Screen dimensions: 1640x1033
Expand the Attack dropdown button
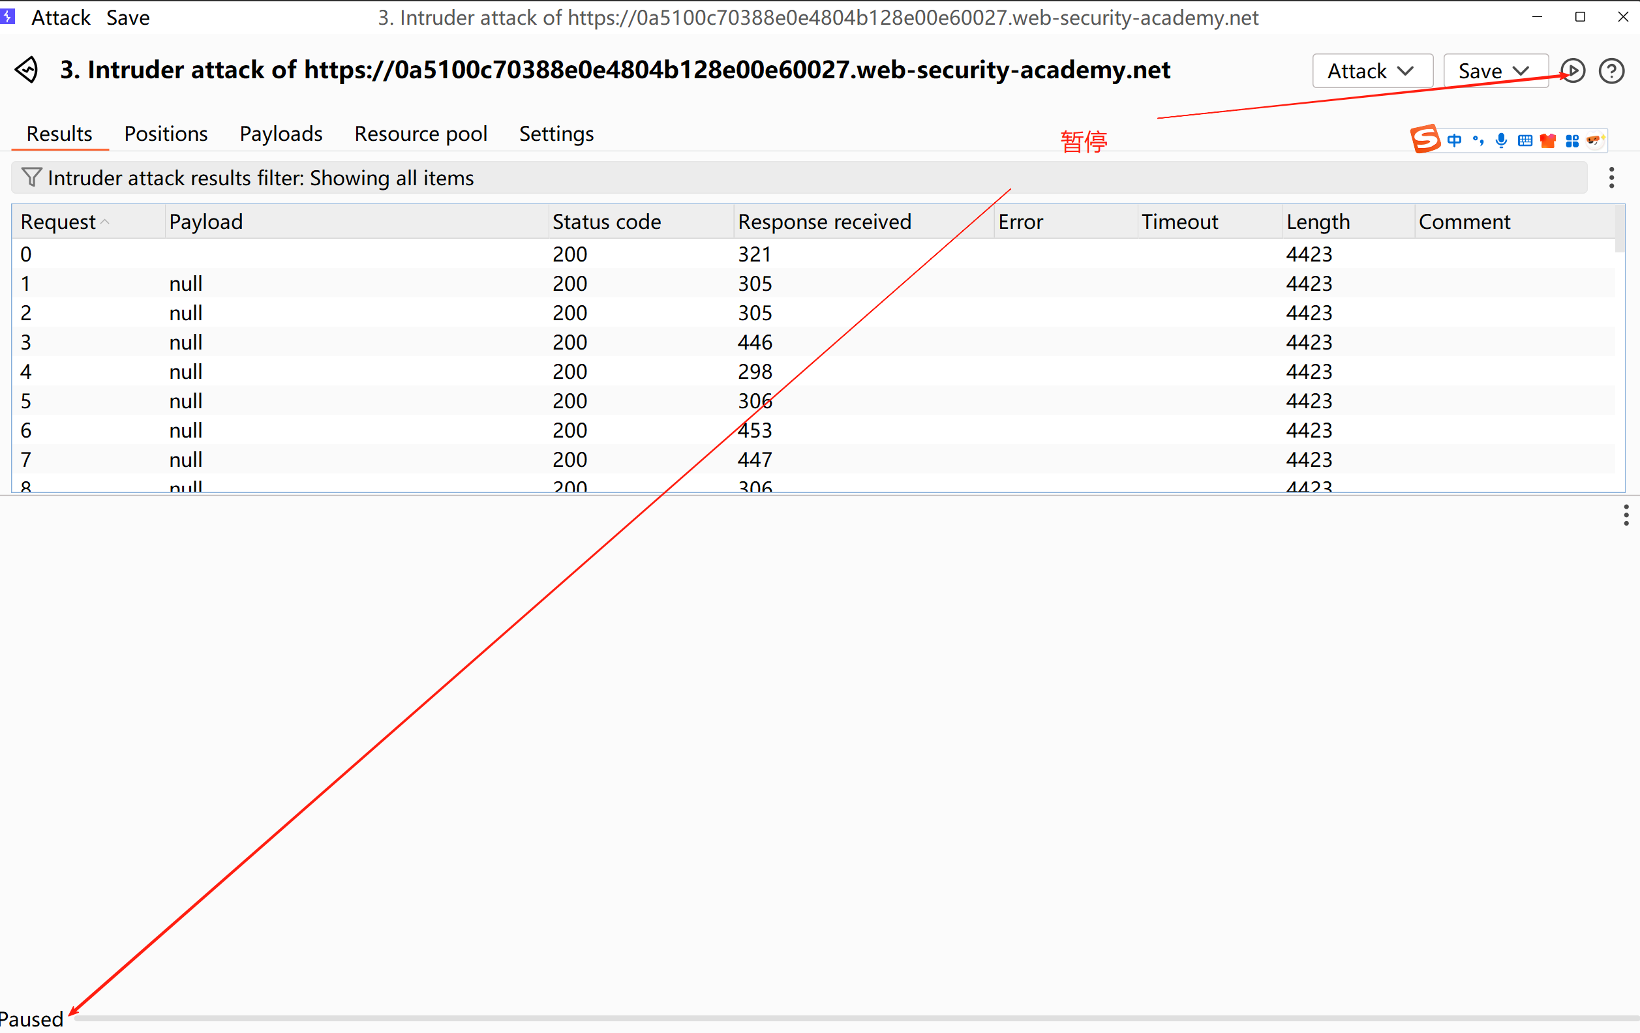tap(1372, 71)
